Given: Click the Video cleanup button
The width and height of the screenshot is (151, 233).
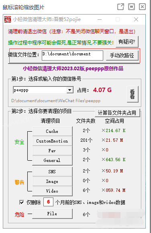Looking at the screenshot, I should [x=52, y=191].
